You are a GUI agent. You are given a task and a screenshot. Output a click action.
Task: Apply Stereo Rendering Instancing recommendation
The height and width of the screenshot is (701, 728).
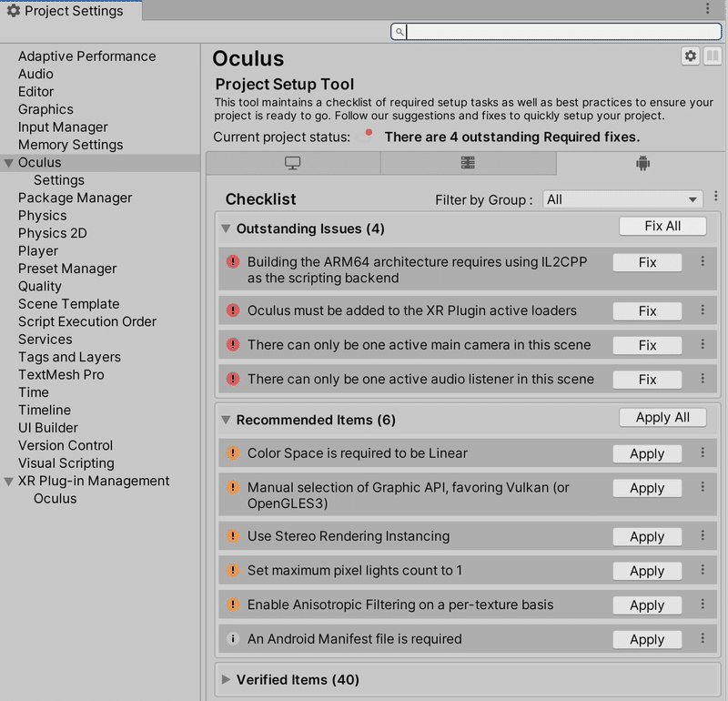pyautogui.click(x=647, y=536)
